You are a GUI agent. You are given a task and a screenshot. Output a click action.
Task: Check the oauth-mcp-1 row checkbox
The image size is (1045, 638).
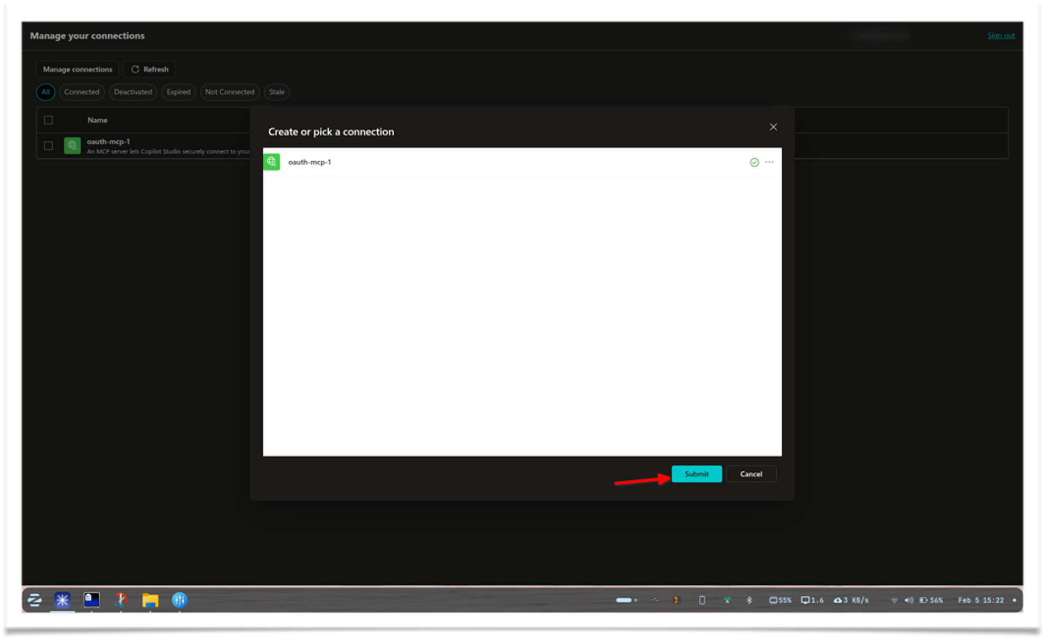[49, 145]
